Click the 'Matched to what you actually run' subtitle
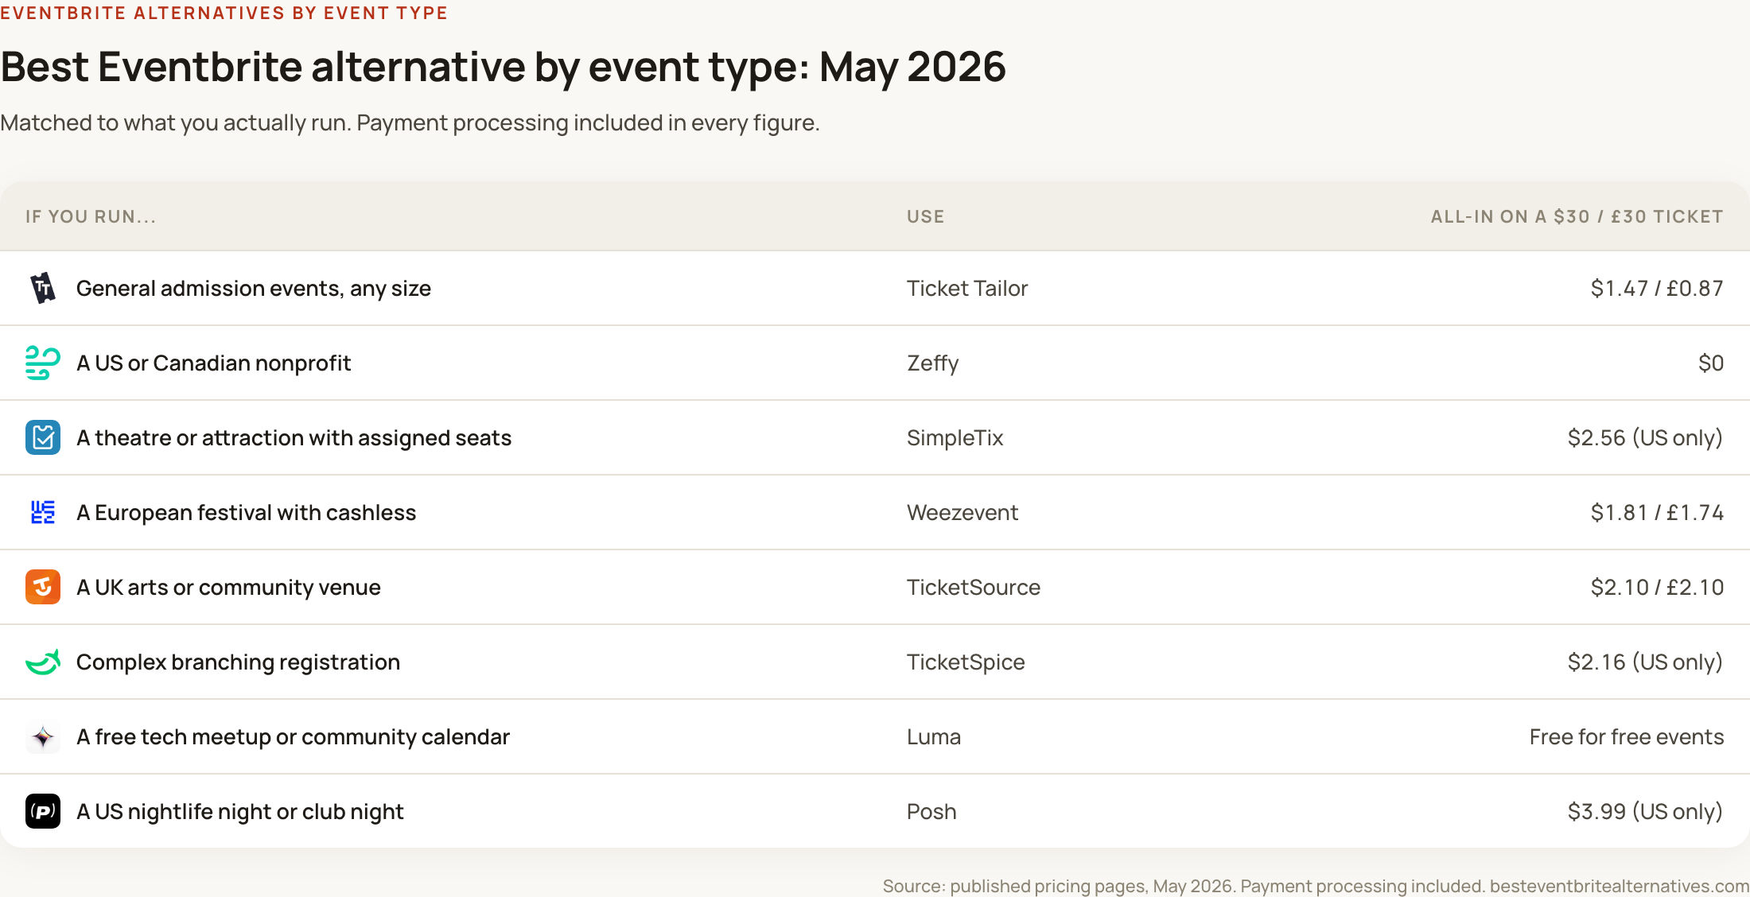The width and height of the screenshot is (1750, 897). coord(410,123)
